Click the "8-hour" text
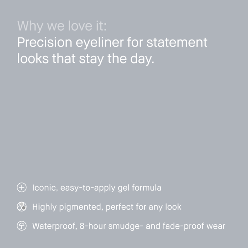This screenshot has width=248, height=248. [x=93, y=226]
